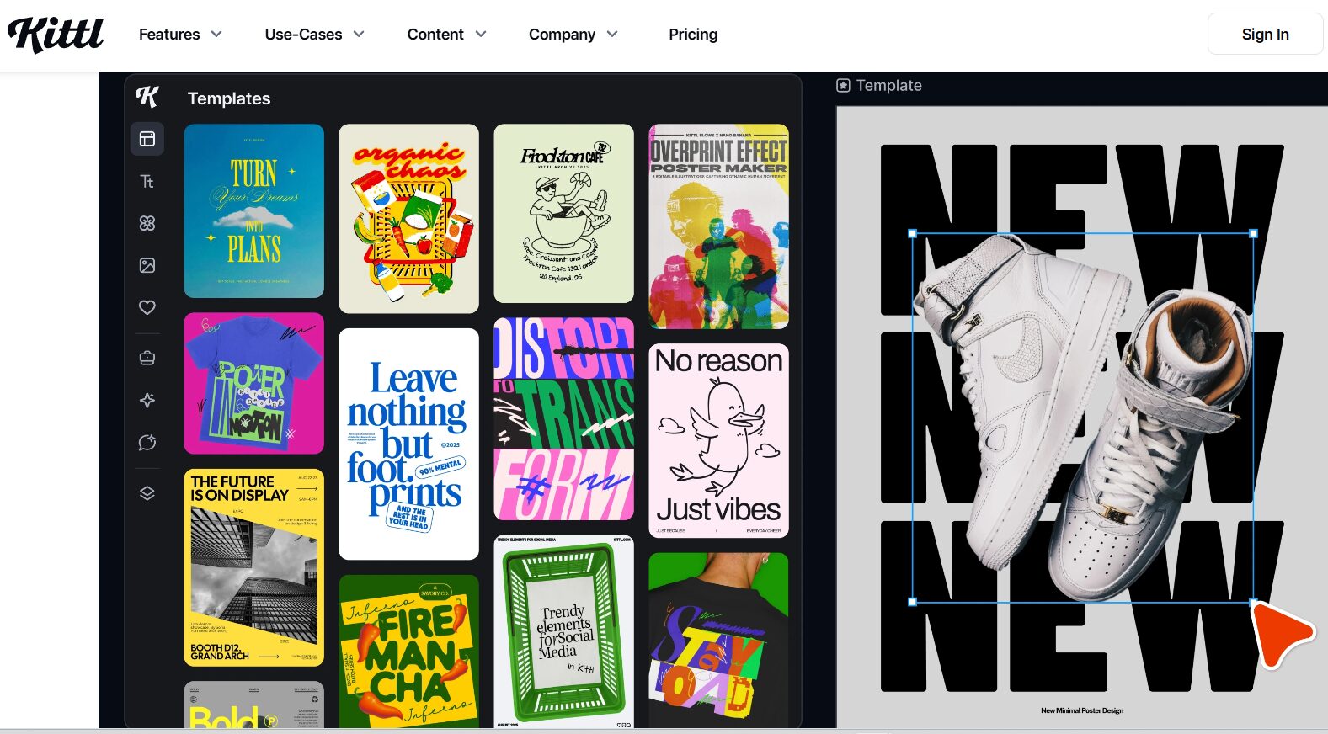Select the Overprint Effect Poster Maker template
This screenshot has height=734, width=1328.
(719, 226)
